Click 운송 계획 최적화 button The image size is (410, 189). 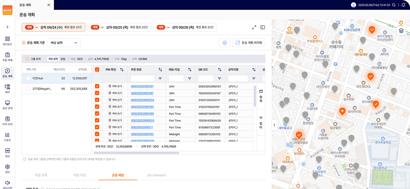tap(249, 43)
